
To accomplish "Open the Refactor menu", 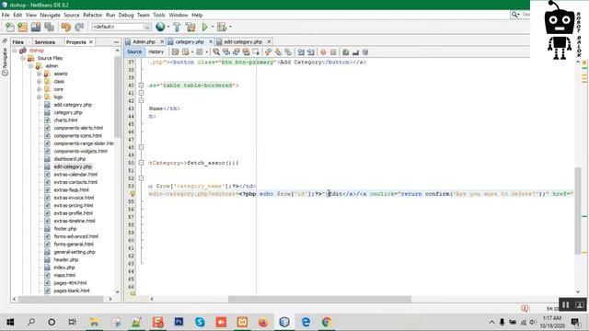I will point(92,15).
